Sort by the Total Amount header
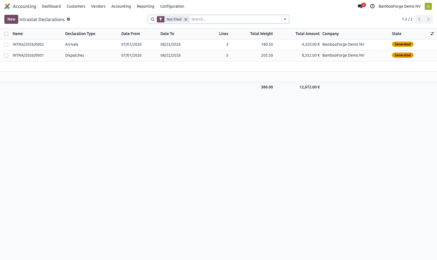This screenshot has width=437, height=260. [308, 34]
